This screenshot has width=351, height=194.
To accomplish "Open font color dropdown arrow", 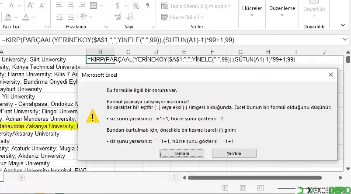I will [34, 17].
